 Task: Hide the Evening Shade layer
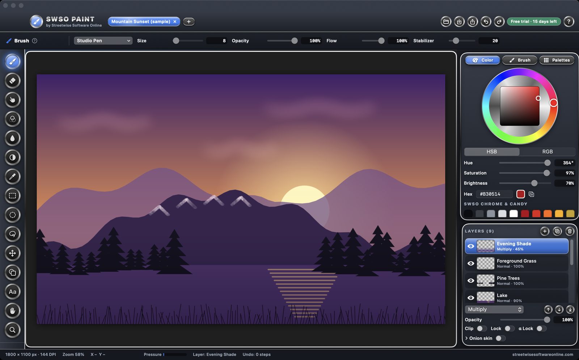click(x=471, y=246)
